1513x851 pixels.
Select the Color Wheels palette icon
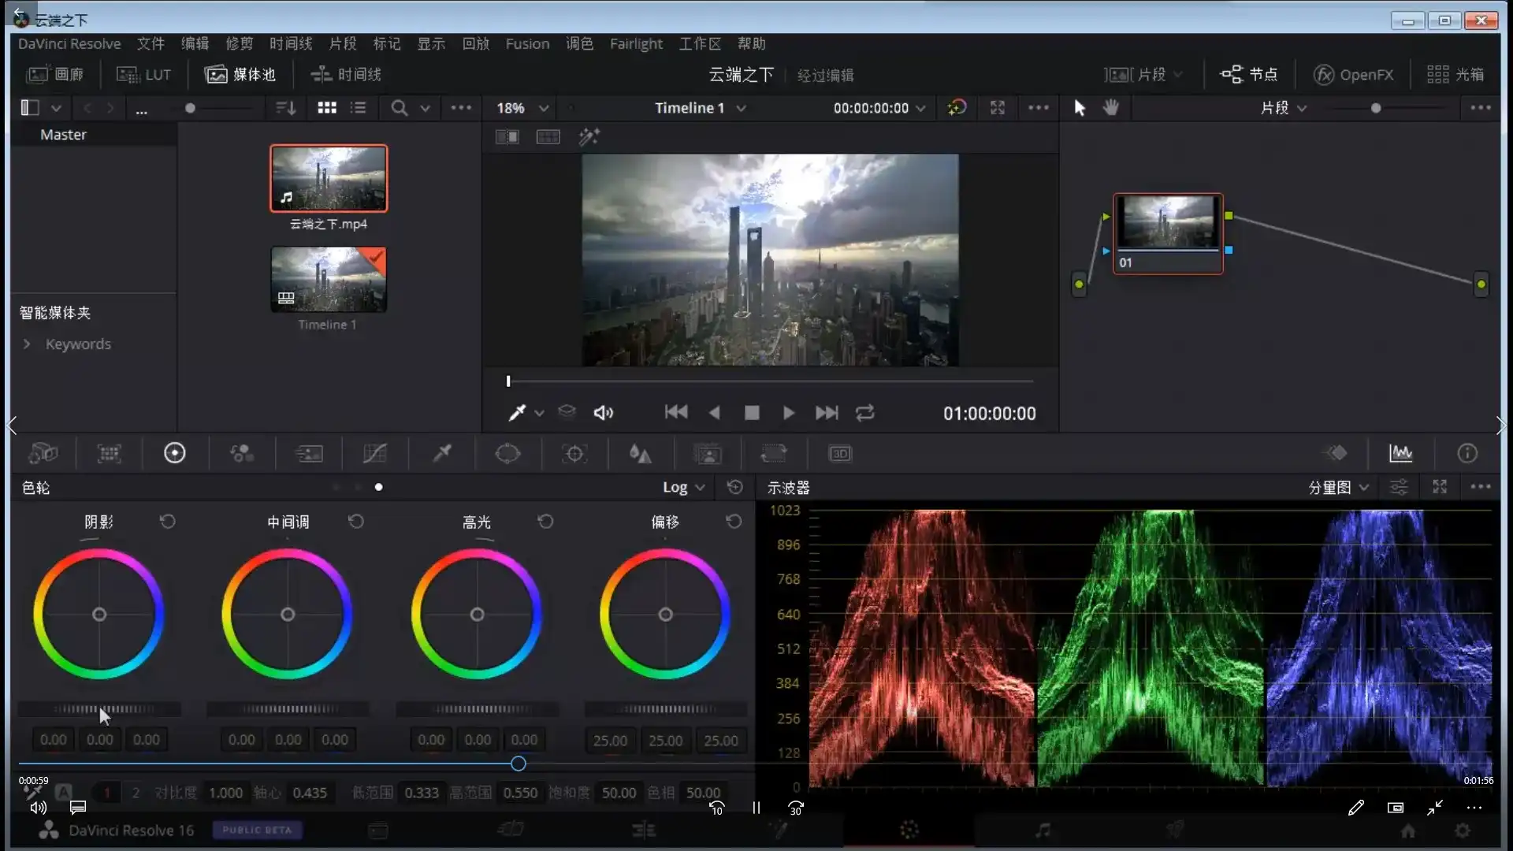174,454
